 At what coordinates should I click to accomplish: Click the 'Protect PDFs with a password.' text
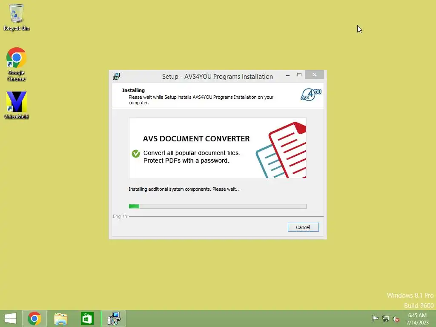tap(186, 161)
